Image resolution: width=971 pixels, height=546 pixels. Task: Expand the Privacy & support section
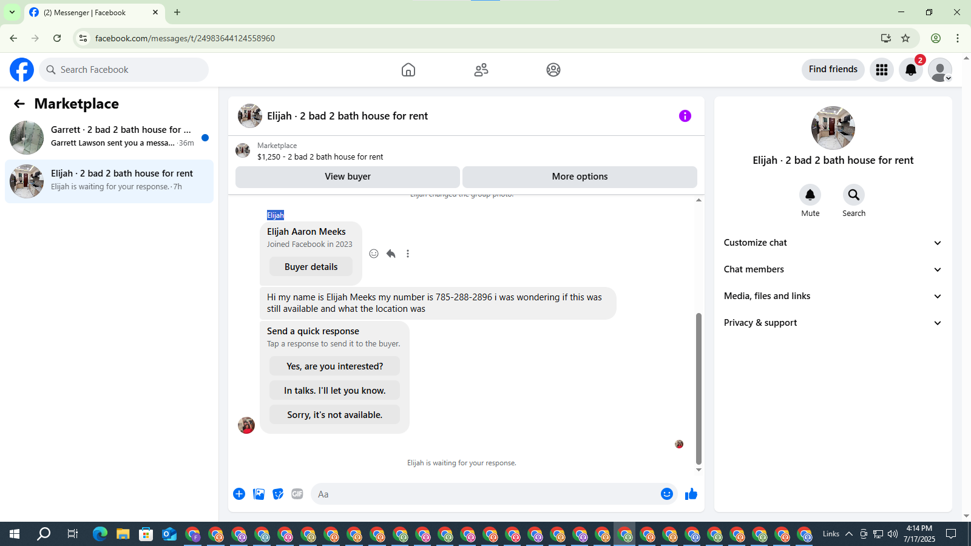(x=833, y=323)
